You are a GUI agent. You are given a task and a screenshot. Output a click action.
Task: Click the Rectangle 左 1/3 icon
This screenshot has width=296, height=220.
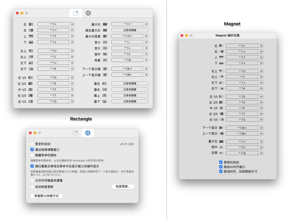[x=30, y=77]
